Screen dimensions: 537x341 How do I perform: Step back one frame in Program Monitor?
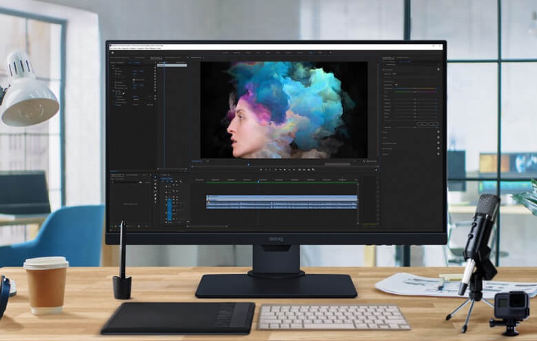pyautogui.click(x=280, y=169)
